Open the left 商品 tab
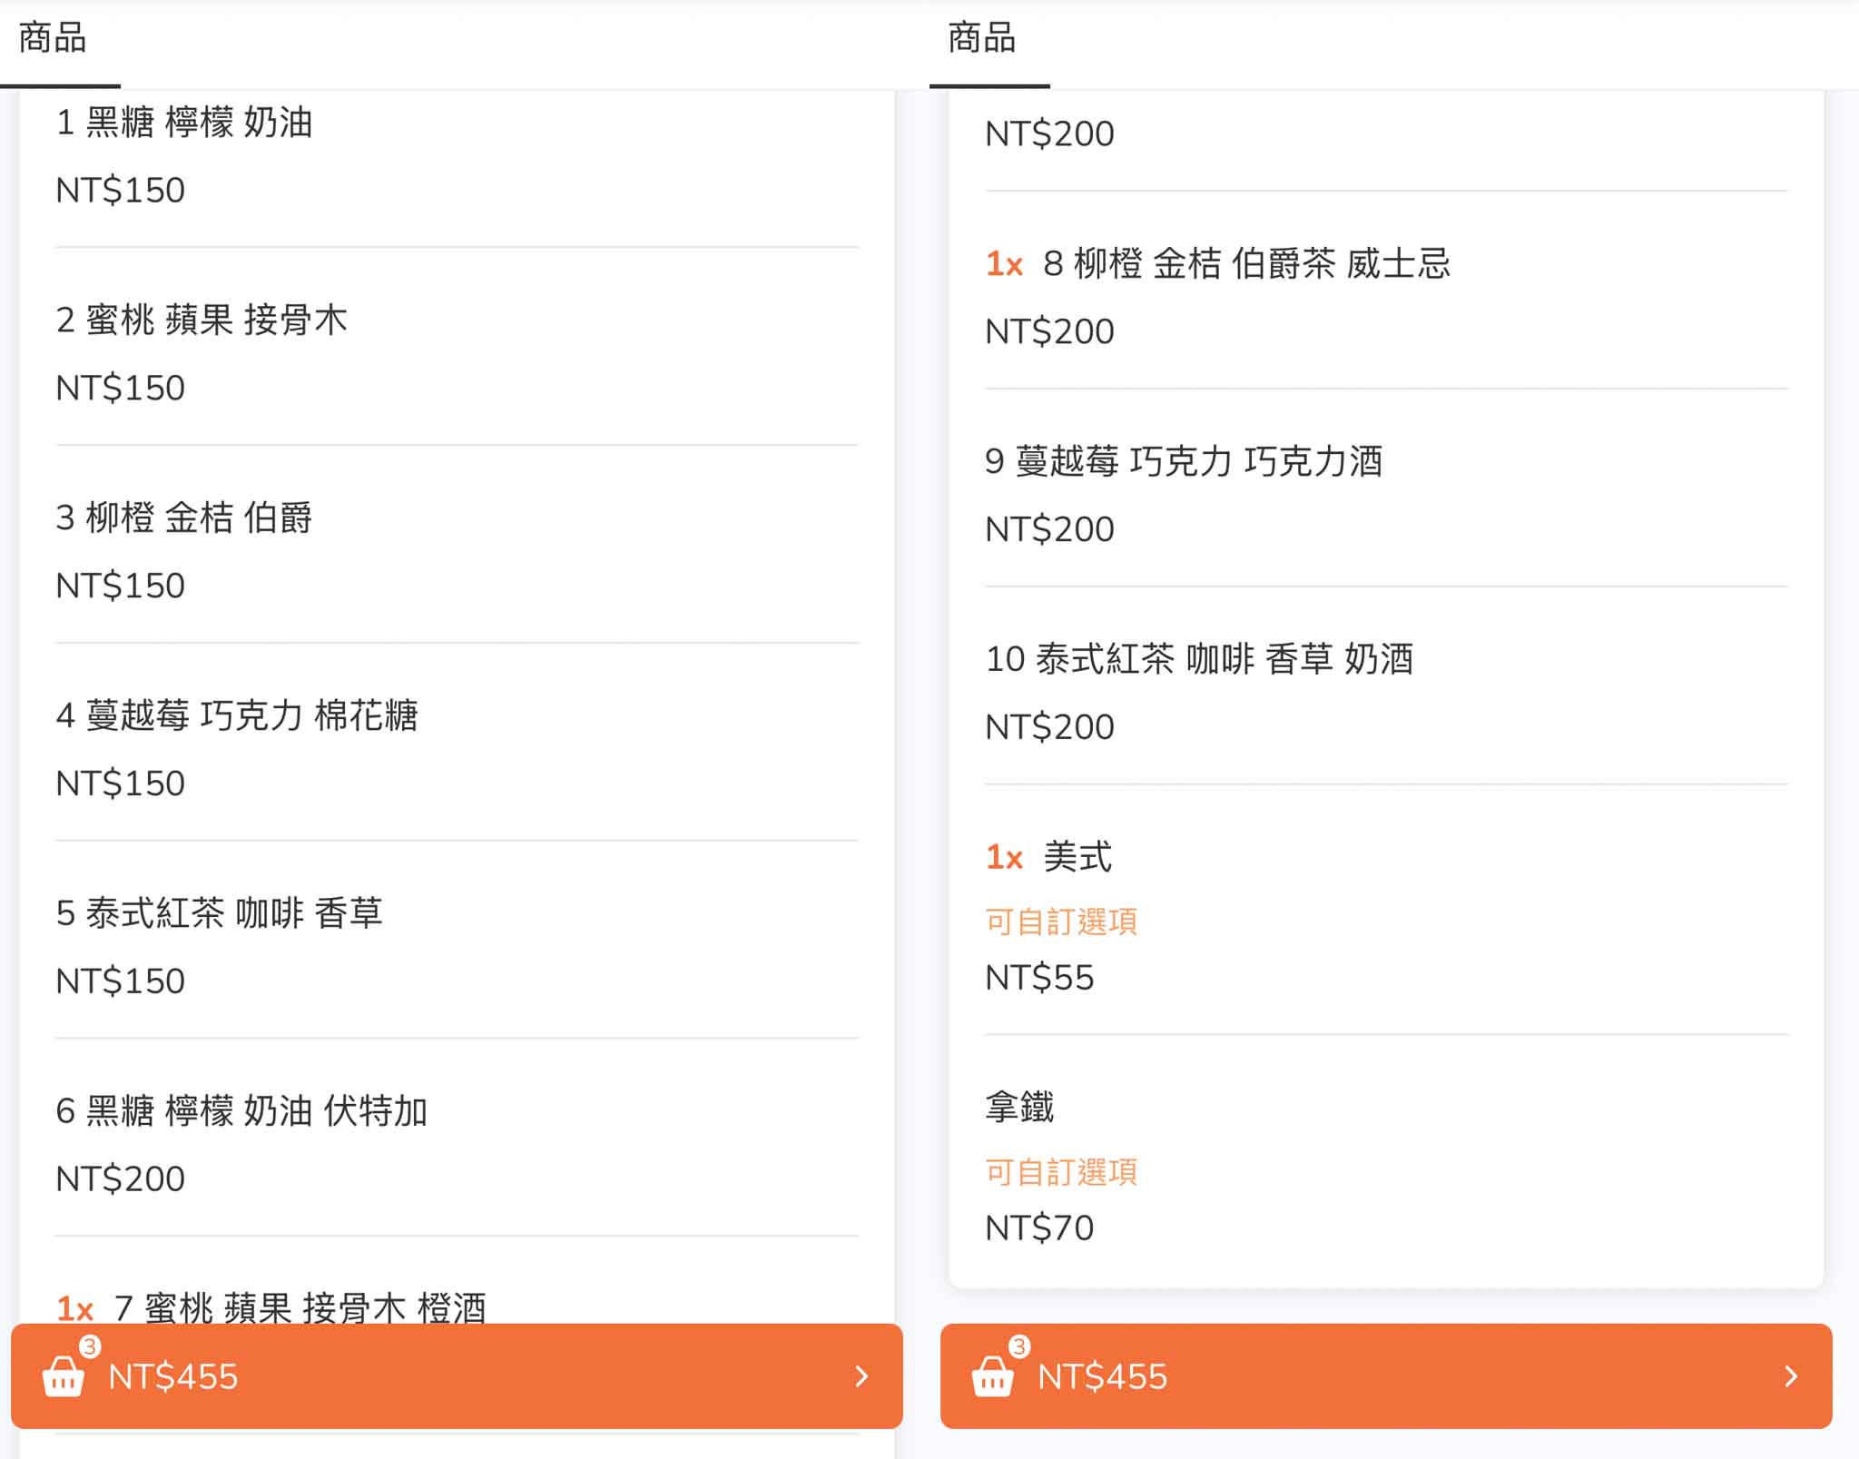The height and width of the screenshot is (1459, 1859). 53,39
